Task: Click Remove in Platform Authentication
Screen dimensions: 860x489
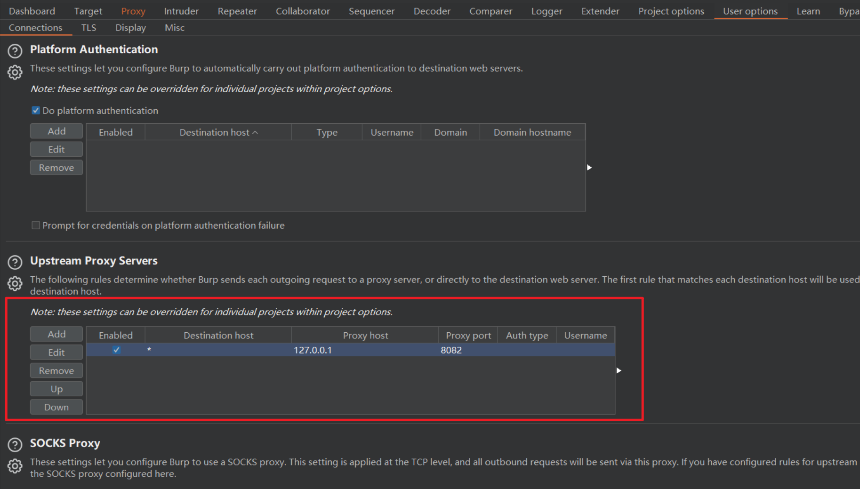Action: point(56,168)
